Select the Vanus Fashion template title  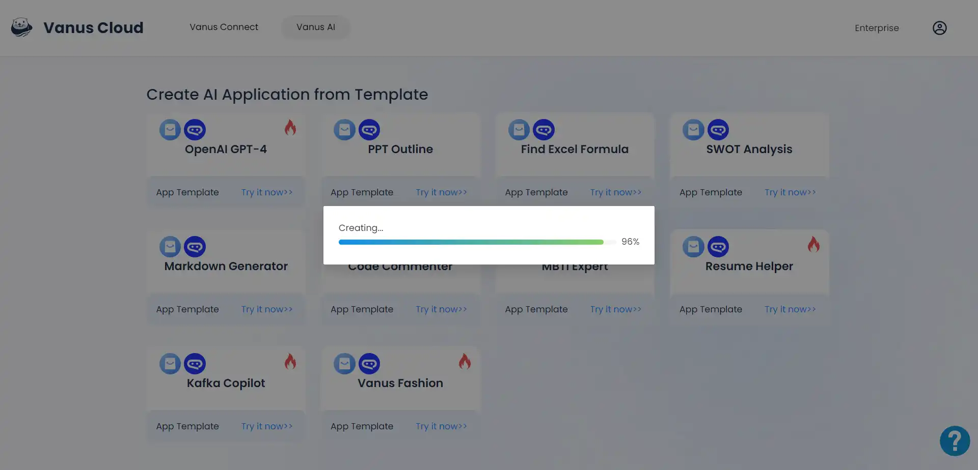400,383
